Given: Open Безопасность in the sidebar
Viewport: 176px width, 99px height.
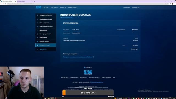Looking at the screenshot, I should pos(46,31).
